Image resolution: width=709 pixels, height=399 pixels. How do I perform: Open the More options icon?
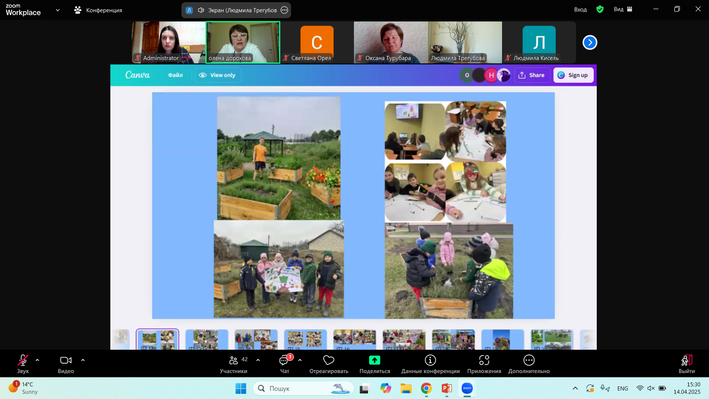tap(529, 360)
